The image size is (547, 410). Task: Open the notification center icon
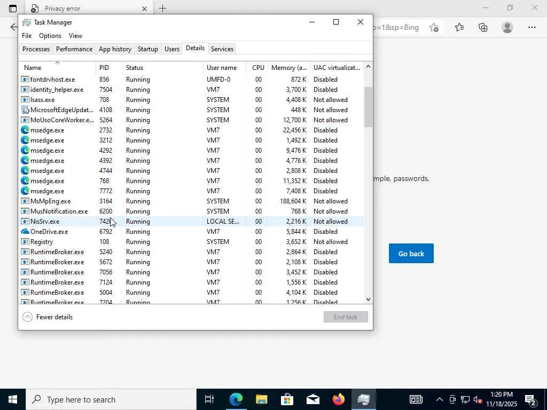tap(531, 399)
